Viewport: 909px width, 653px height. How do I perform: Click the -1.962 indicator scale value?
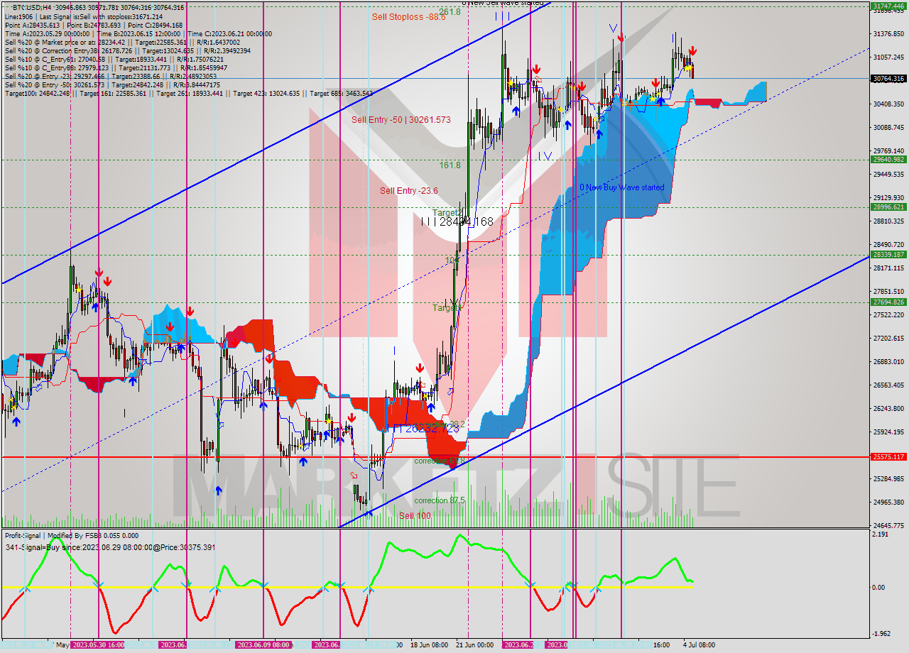[881, 633]
